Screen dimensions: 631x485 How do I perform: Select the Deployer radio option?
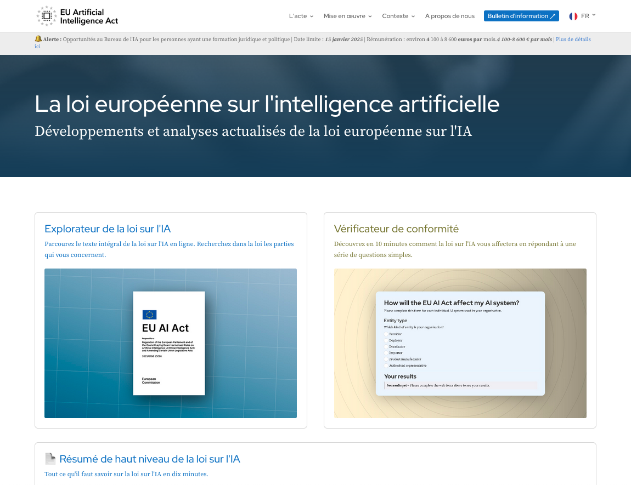click(386, 340)
